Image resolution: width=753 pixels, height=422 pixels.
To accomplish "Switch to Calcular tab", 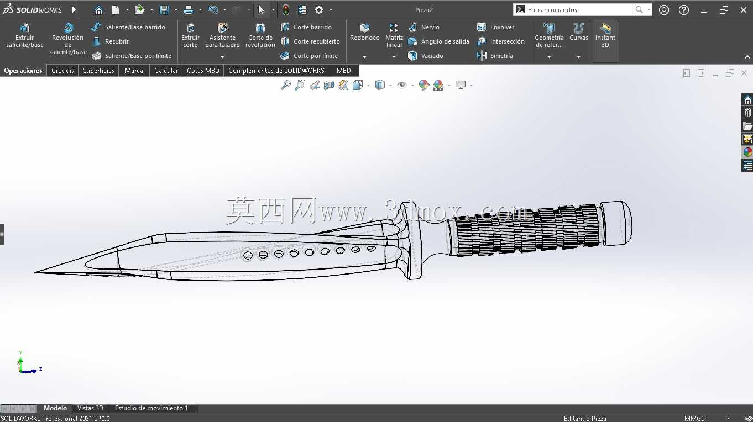I will [x=166, y=71].
